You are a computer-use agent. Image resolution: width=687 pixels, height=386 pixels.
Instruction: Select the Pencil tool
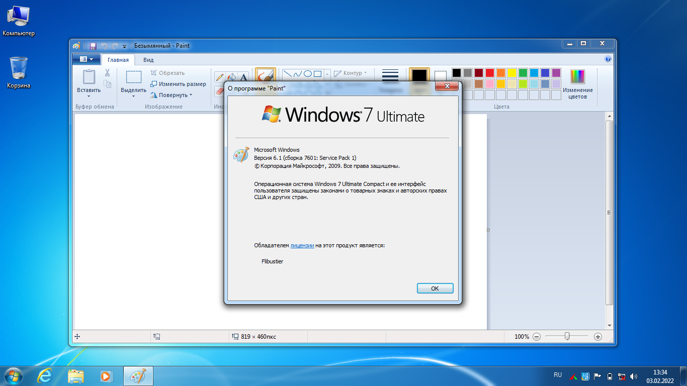click(x=219, y=77)
